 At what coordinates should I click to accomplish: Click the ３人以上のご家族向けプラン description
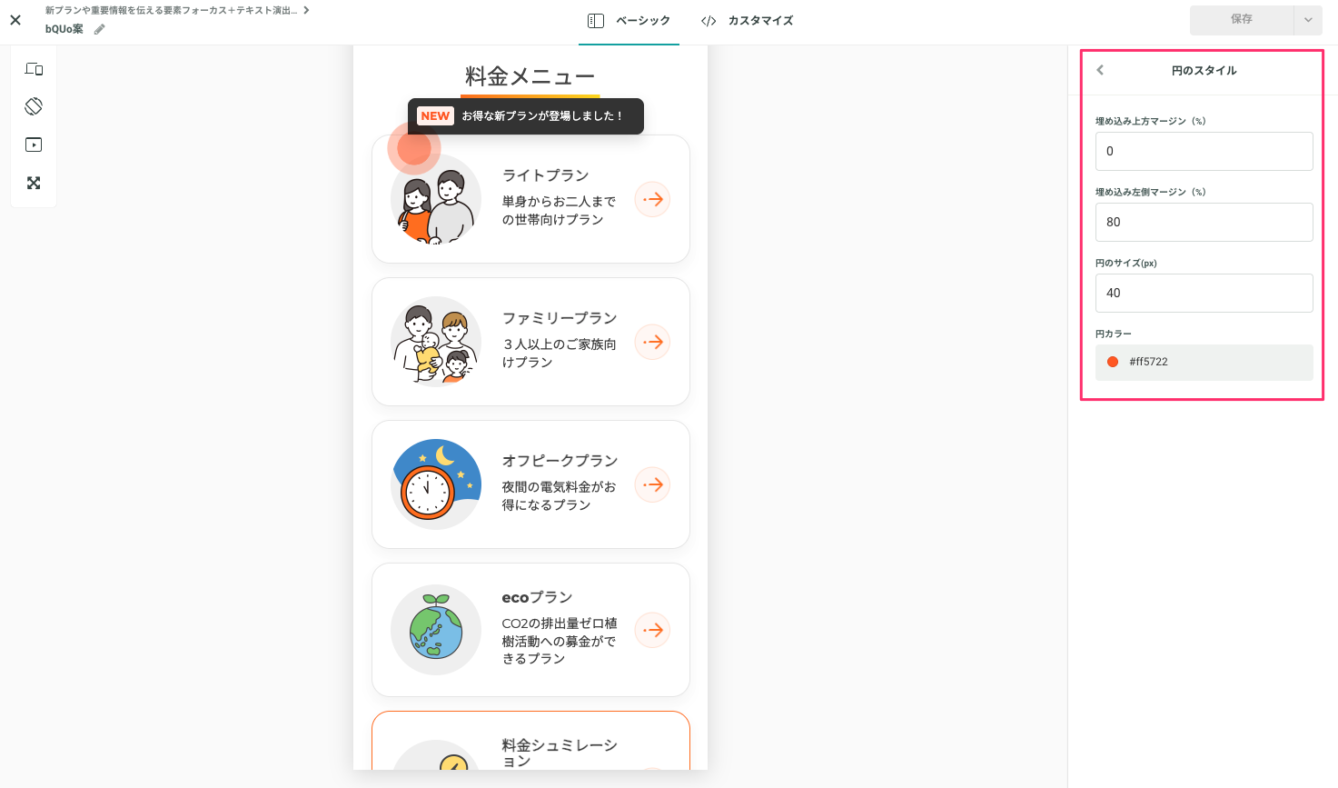tap(560, 354)
